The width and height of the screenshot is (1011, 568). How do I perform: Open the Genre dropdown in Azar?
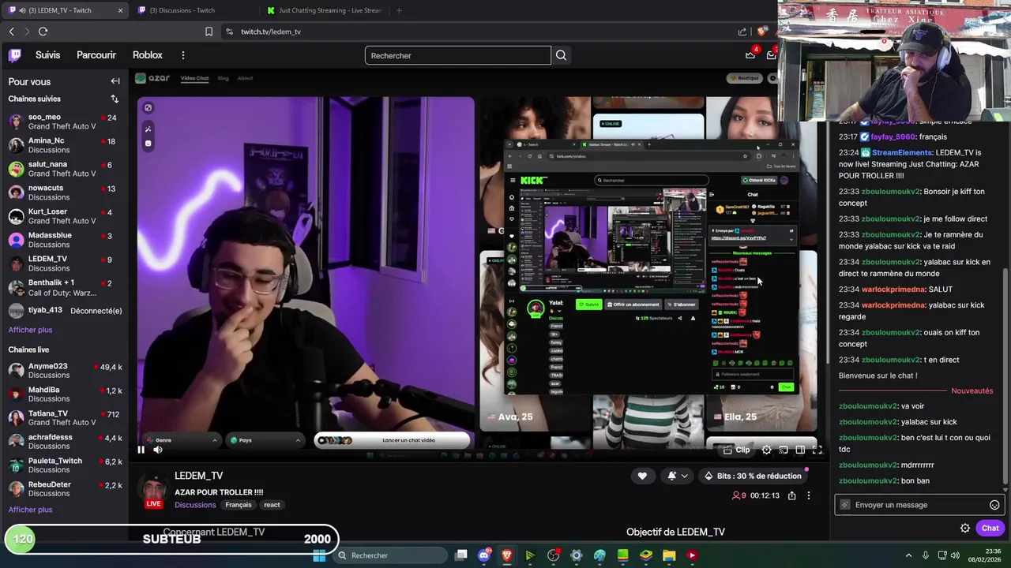182,440
